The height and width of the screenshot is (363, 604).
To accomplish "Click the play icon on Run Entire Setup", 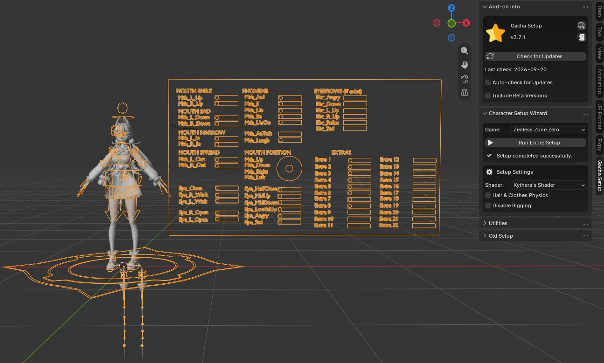I will coord(490,143).
